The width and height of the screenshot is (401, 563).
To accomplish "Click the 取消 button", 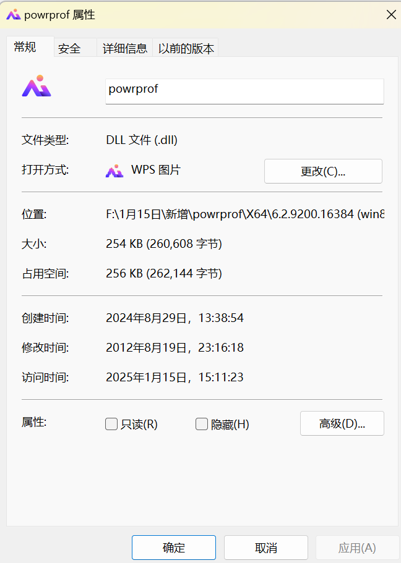I will [x=265, y=548].
